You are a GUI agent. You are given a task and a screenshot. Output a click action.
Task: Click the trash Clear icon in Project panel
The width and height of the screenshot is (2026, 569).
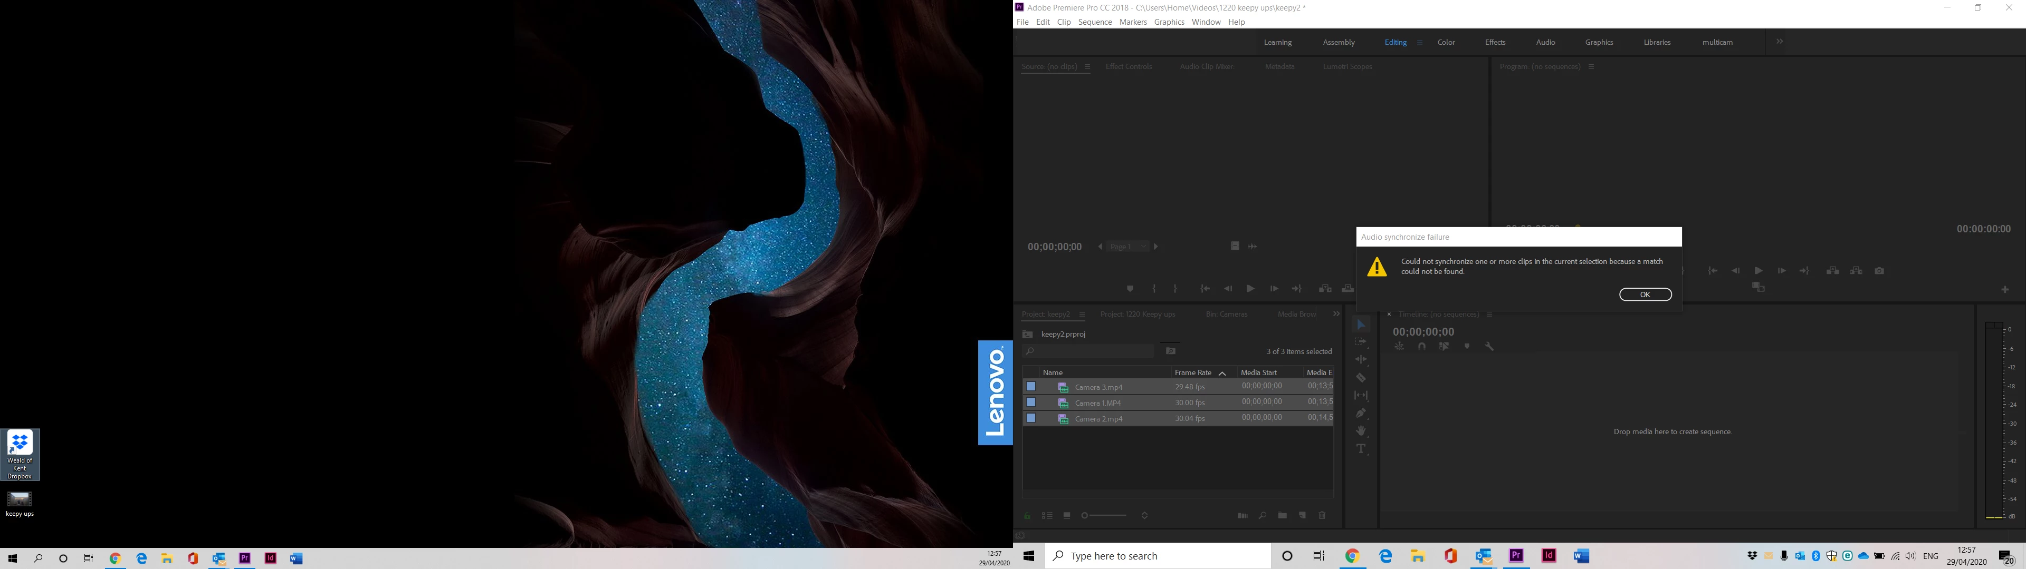pos(1322,516)
